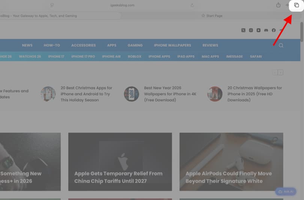Open the Something New in 2026 headline
This screenshot has height=200, width=304.
[x=21, y=177]
